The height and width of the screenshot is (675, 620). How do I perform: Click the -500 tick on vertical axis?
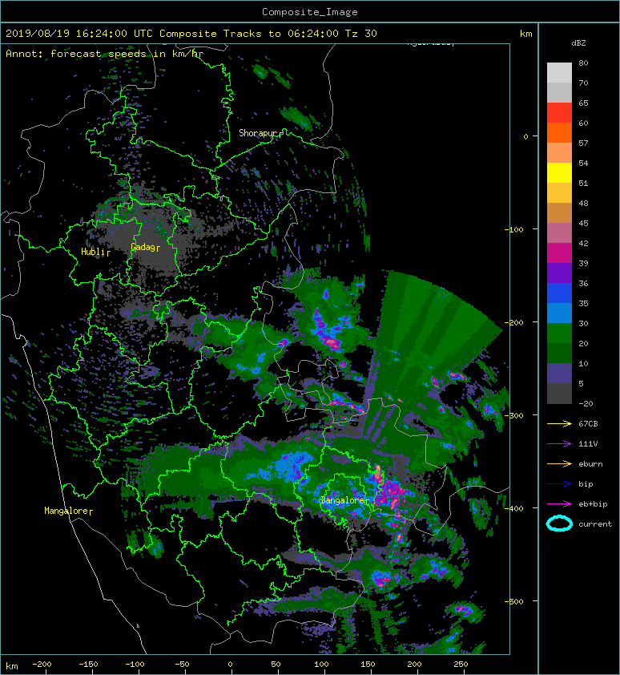(x=513, y=601)
